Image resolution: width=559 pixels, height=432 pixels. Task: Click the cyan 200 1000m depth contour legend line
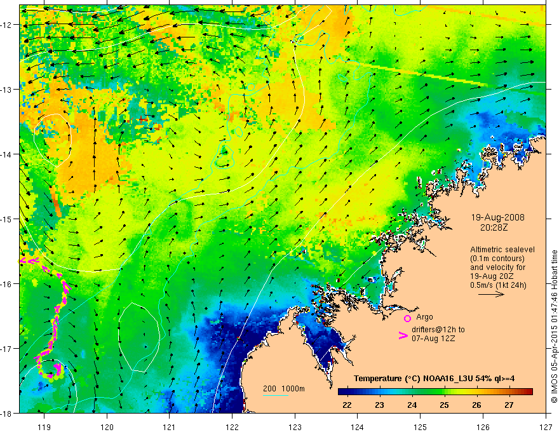click(276, 395)
